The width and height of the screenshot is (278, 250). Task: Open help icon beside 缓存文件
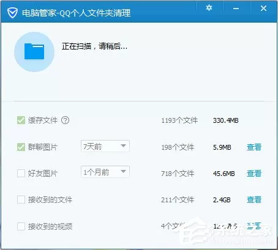point(66,120)
